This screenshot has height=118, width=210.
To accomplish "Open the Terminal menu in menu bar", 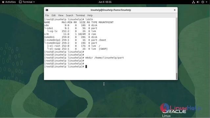I will (80, 15).
